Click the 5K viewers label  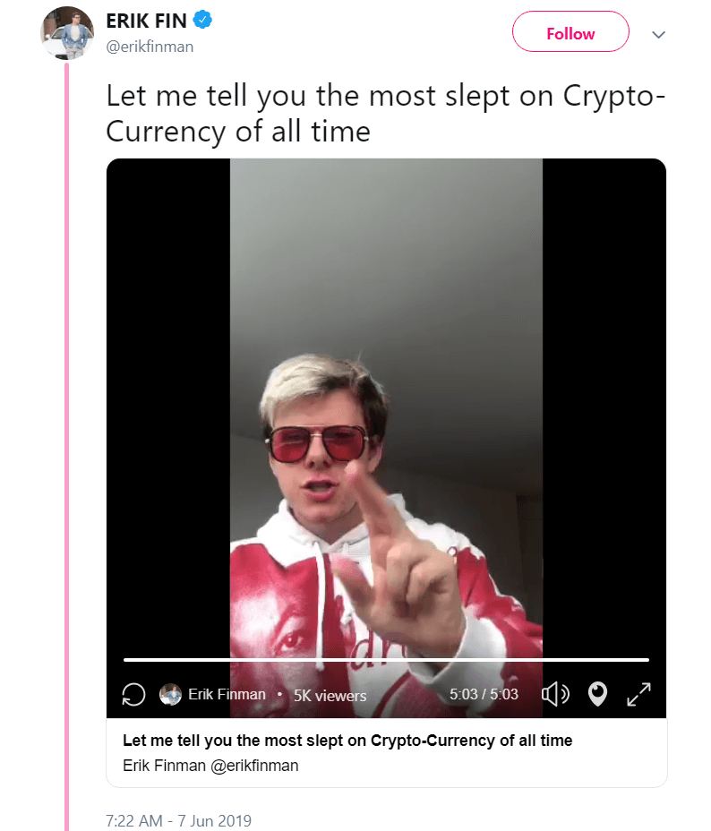[330, 695]
